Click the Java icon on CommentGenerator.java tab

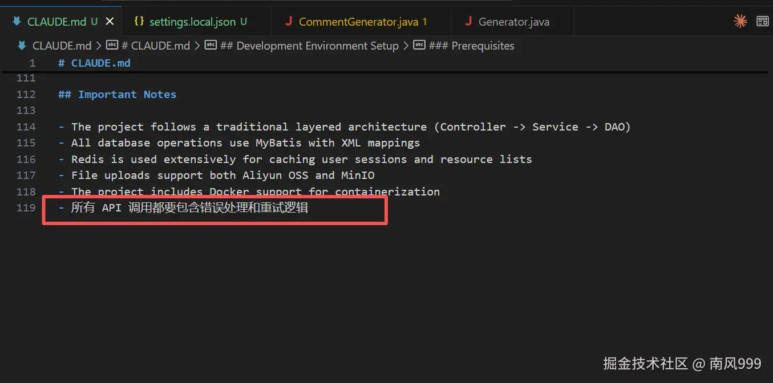(x=289, y=22)
